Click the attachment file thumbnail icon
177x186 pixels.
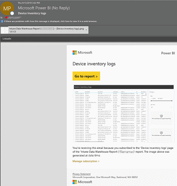pos(5,30)
